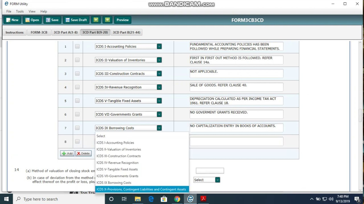Image resolution: width=364 pixels, height=204 pixels.
Task: Save the form using the Save button
Action: tap(52, 20)
